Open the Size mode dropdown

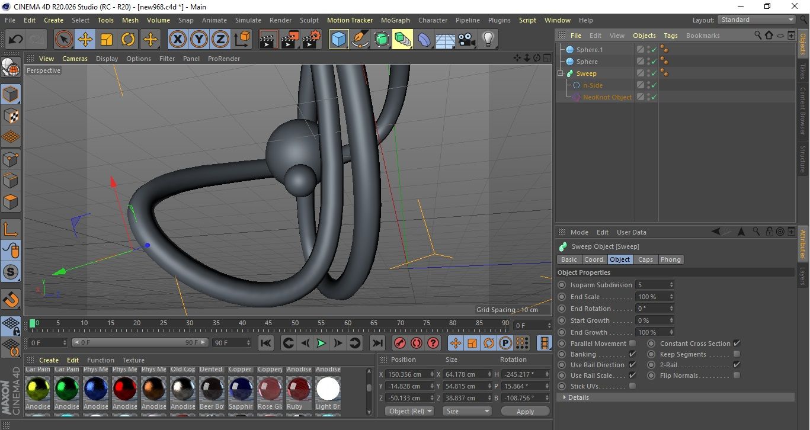(x=468, y=411)
